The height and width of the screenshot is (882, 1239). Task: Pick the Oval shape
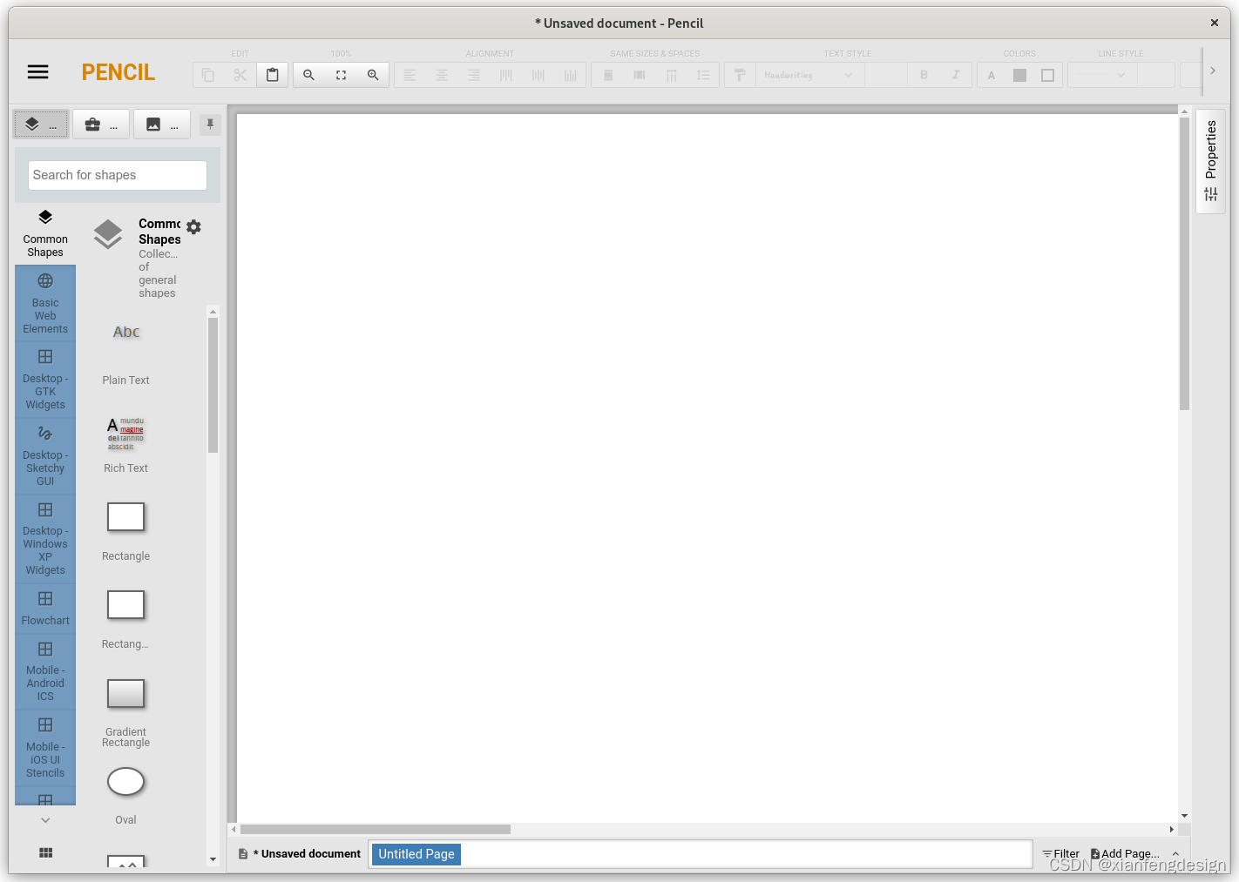[x=125, y=795]
